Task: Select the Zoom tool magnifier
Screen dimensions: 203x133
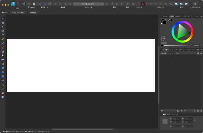Action: 3,97
